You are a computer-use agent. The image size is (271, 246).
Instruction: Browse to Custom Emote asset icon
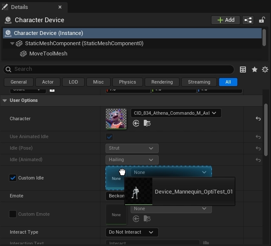[x=147, y=219]
